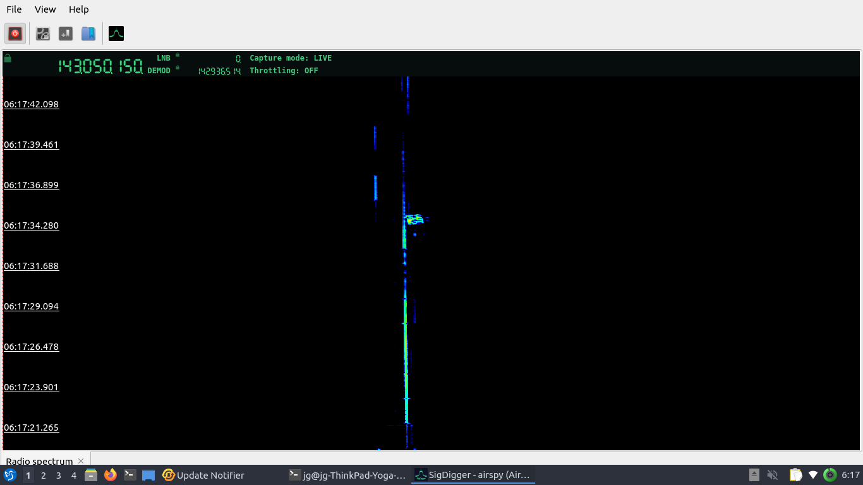The width and height of the screenshot is (863, 485).
Task: Click the demod frequency value 142936514
Action: [219, 71]
